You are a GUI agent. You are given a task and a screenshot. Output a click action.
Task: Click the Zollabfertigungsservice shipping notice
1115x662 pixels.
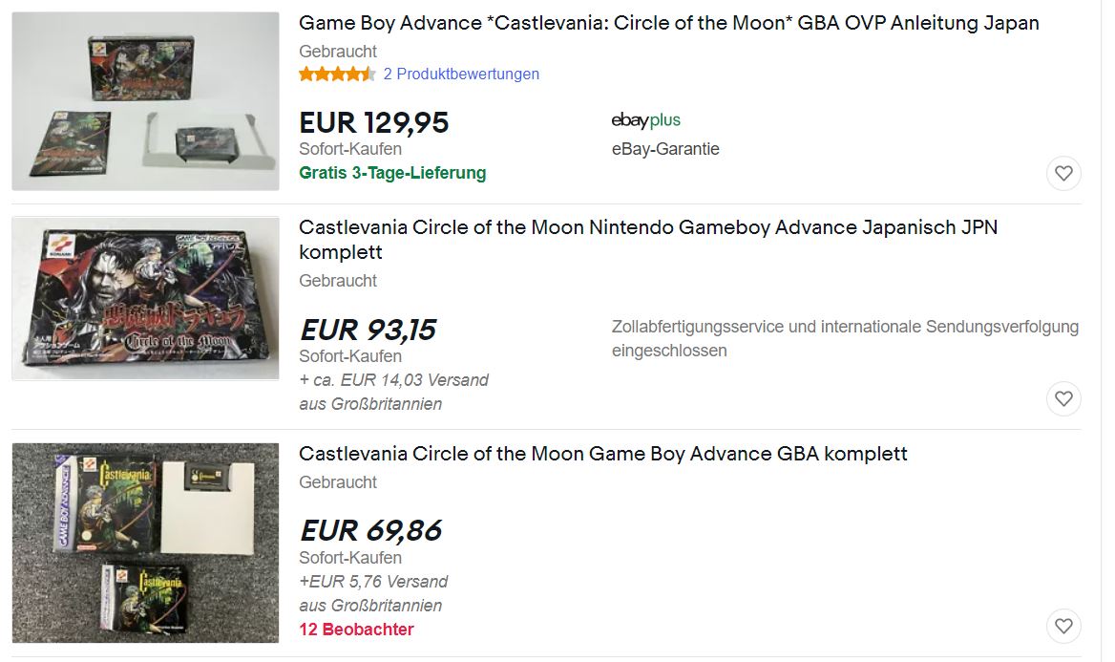click(846, 339)
